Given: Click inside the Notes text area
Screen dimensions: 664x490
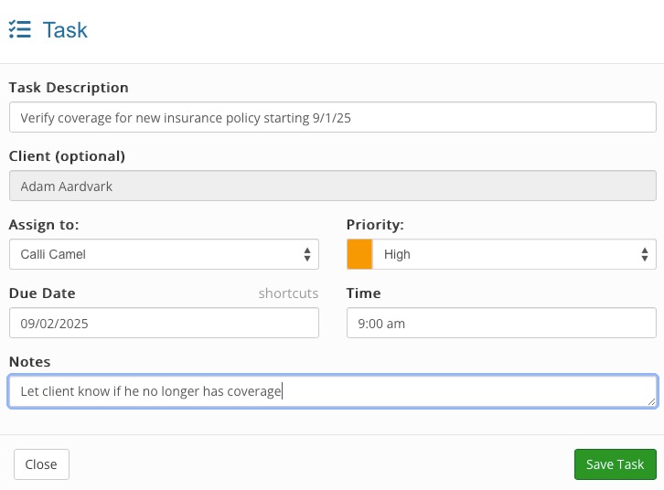Looking at the screenshot, I should tap(333, 391).
